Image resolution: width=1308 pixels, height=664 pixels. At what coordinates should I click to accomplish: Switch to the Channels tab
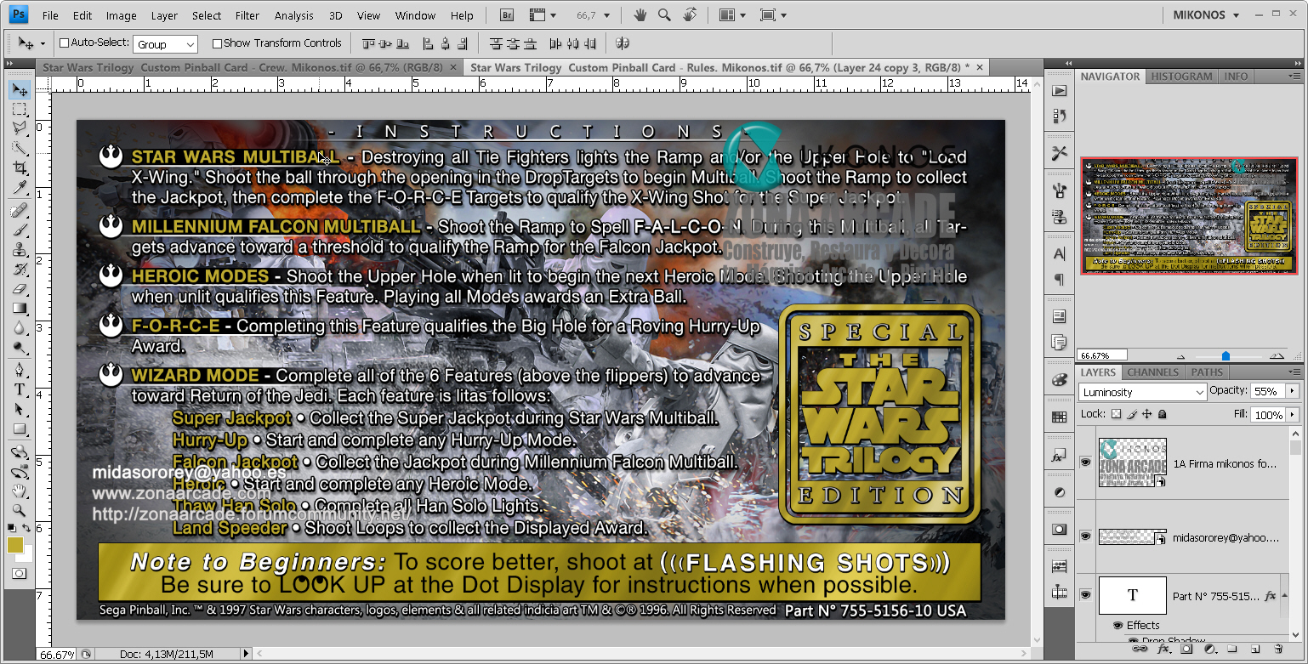[x=1152, y=372]
